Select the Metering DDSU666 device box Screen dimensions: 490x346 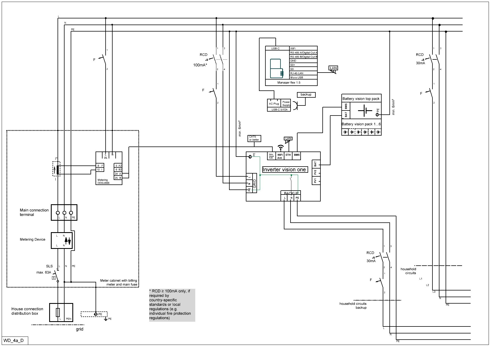(x=109, y=168)
